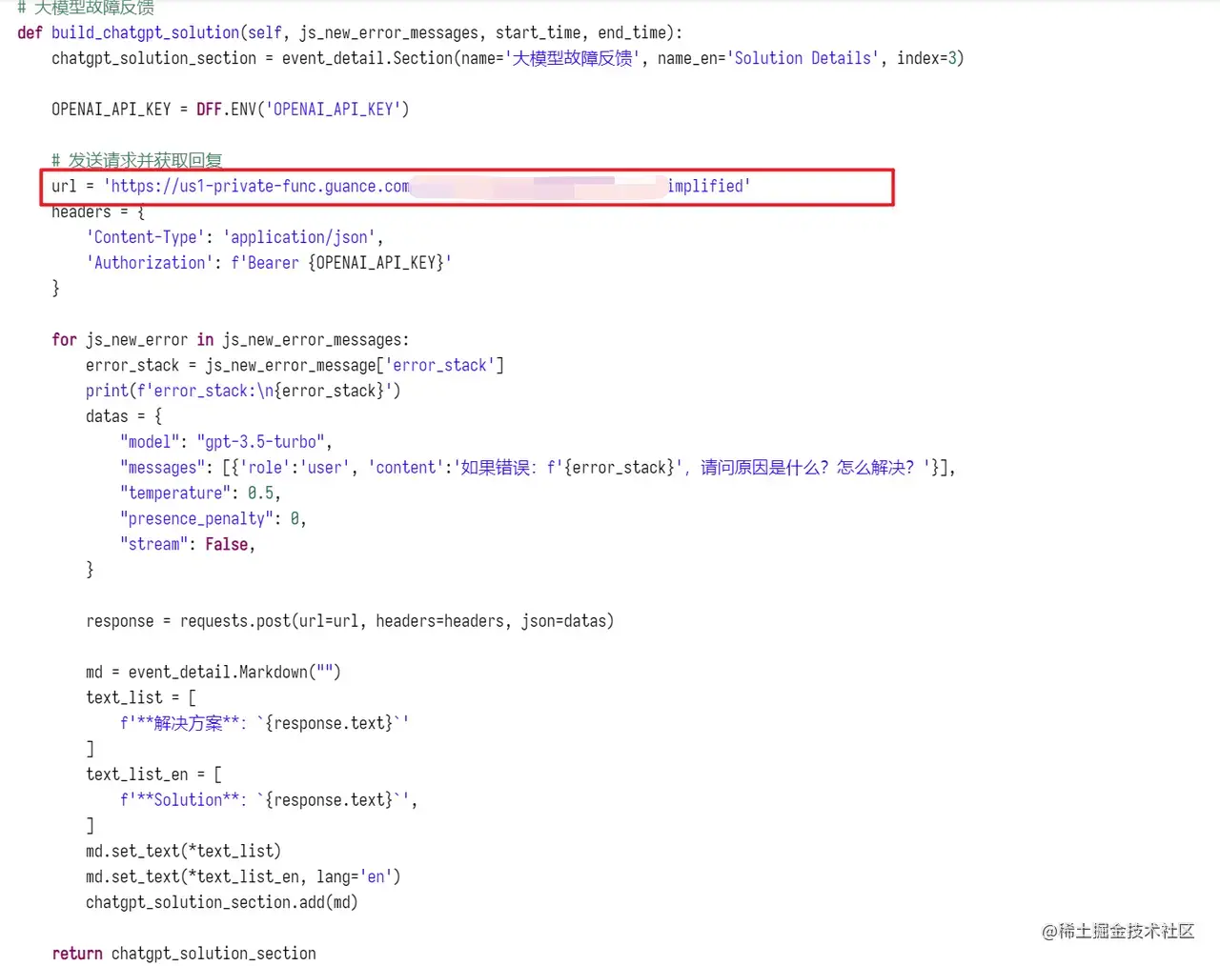Click the "messages" key
This screenshot has height=966, width=1220.
click(162, 468)
